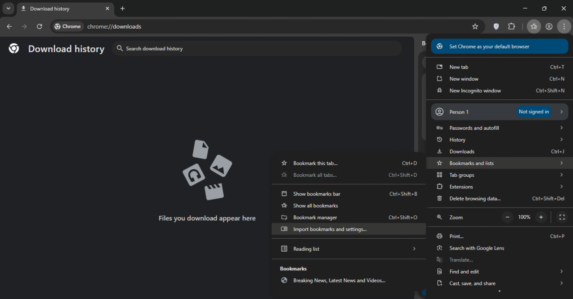Image resolution: width=573 pixels, height=299 pixels.
Task: Open the Extensions puzzle-piece icon
Action: pos(512,26)
